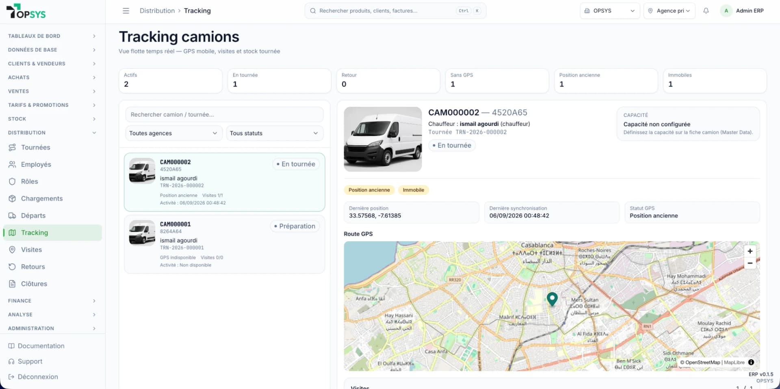
Task: Click the Rôles shield icon
Action: point(12,182)
